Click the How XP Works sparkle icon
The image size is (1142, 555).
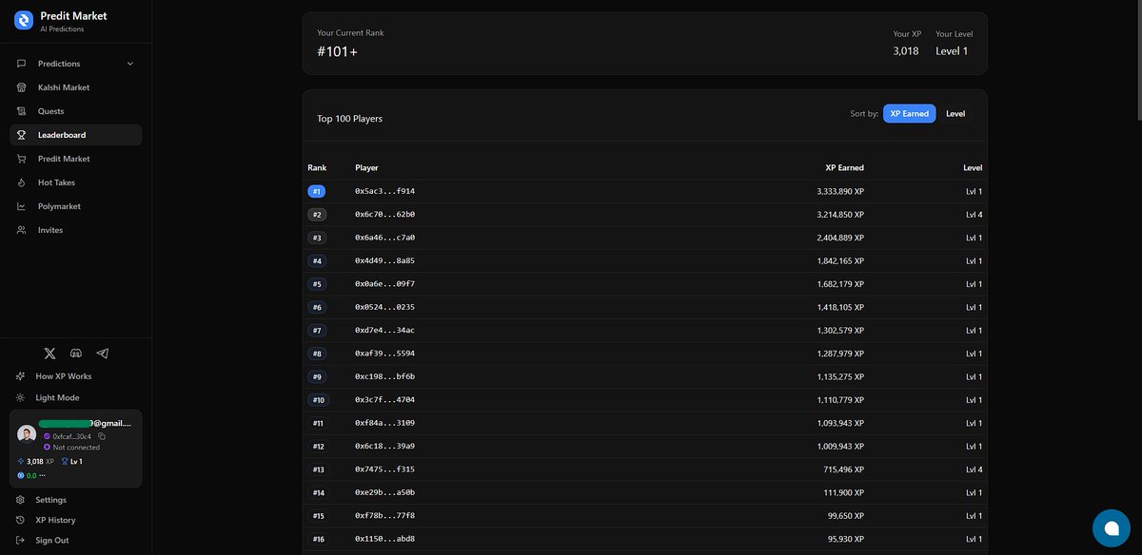(x=21, y=376)
